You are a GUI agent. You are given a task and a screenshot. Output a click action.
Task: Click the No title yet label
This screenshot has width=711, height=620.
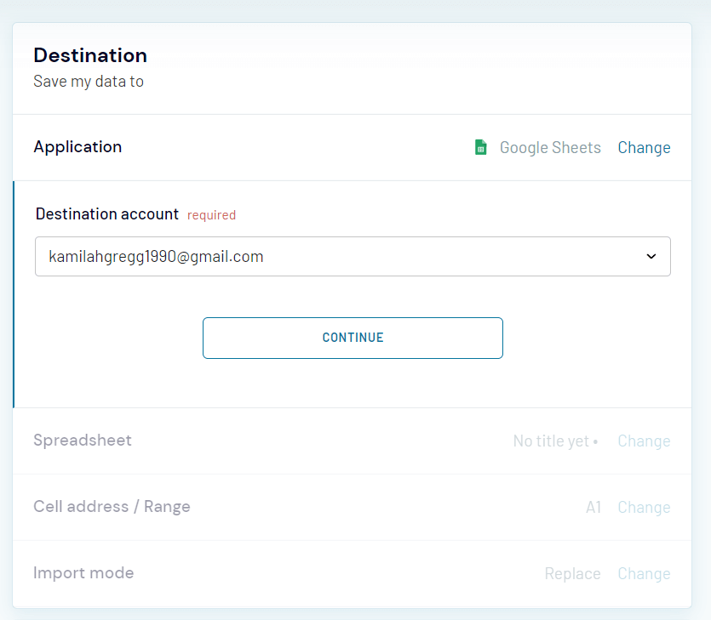pos(550,441)
